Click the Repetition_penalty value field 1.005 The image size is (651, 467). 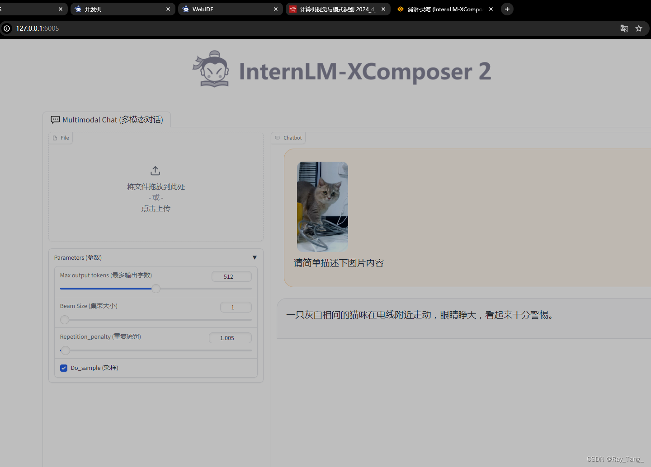pyautogui.click(x=230, y=338)
